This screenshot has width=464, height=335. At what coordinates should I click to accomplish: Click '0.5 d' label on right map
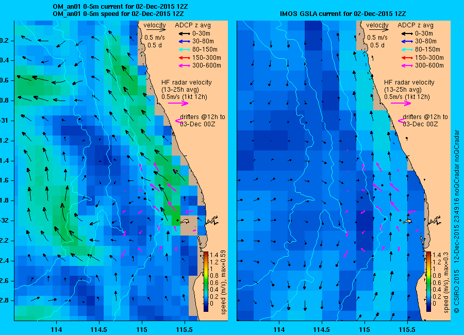[377, 45]
